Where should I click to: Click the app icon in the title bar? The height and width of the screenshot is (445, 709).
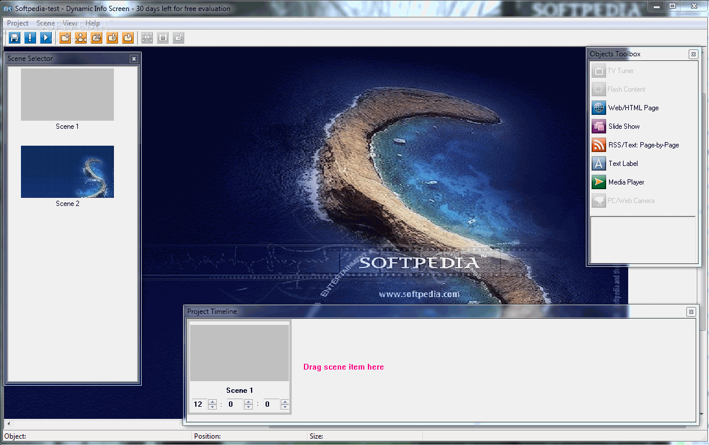tap(8, 8)
